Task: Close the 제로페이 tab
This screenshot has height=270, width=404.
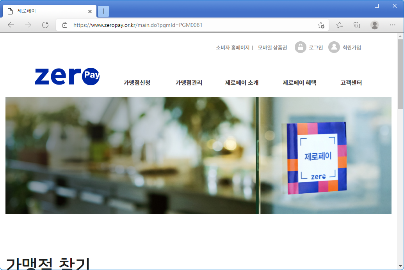Action: [90, 11]
